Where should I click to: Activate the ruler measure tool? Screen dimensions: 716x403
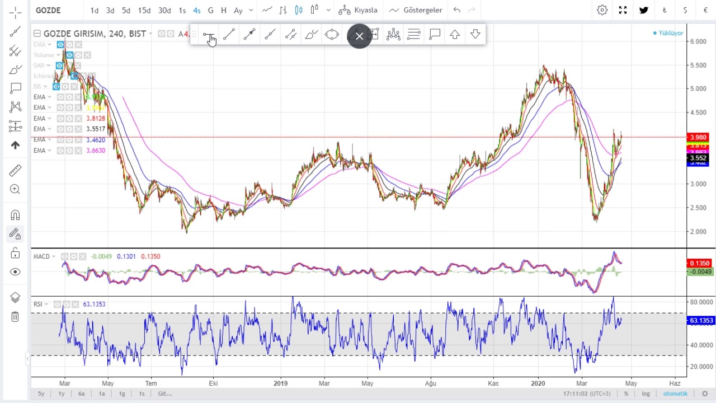click(15, 170)
